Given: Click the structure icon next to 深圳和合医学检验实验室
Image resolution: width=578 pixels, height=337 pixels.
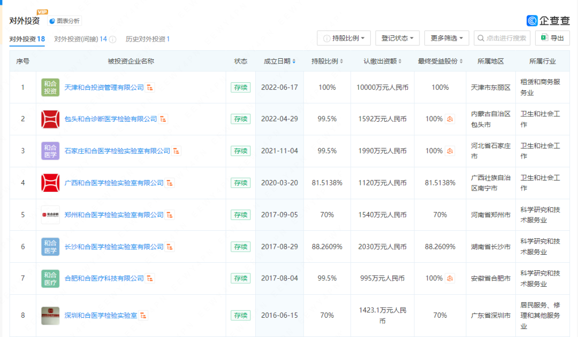Looking at the screenshot, I should [144, 316].
